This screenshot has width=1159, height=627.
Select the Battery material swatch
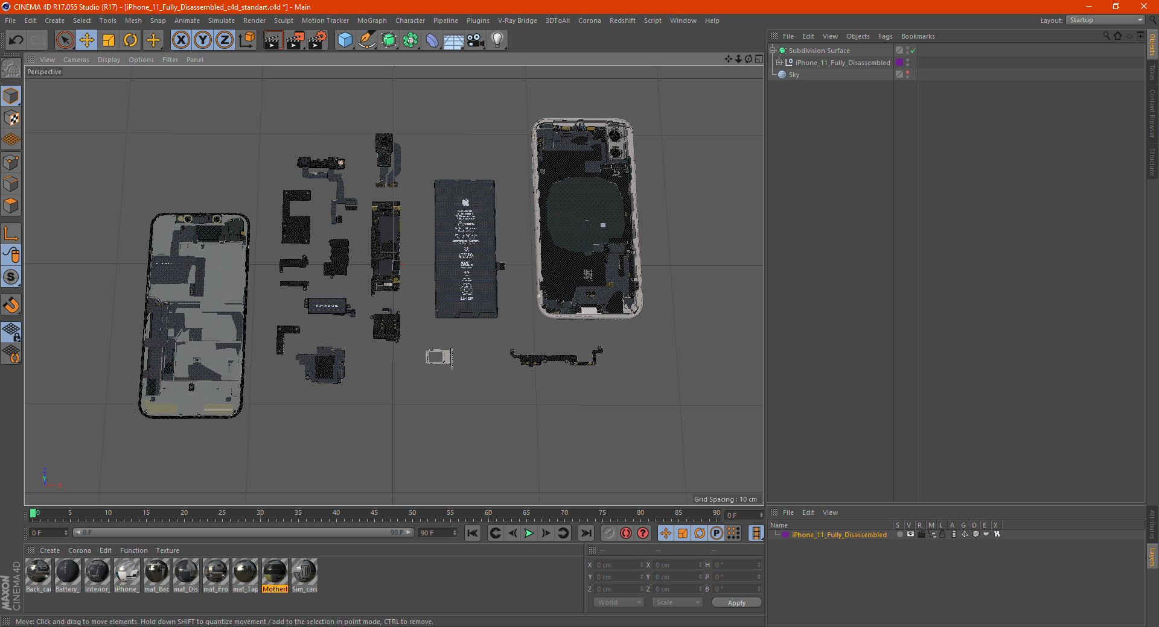coord(67,575)
